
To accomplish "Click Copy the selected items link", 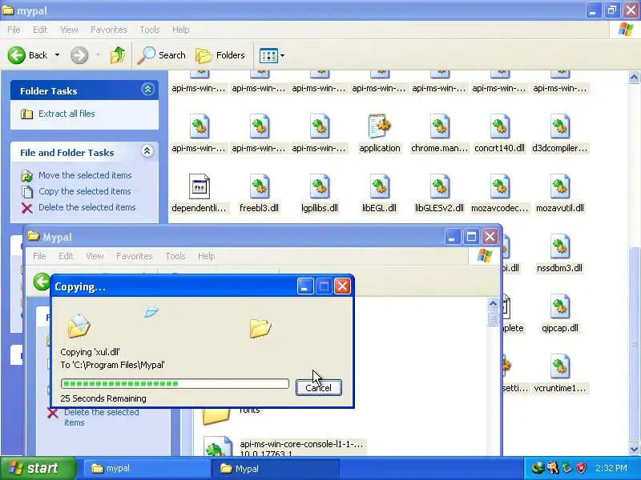I will tap(85, 191).
